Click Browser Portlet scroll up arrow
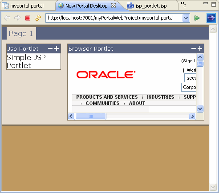The height and width of the screenshot is (193, 219). (200, 57)
